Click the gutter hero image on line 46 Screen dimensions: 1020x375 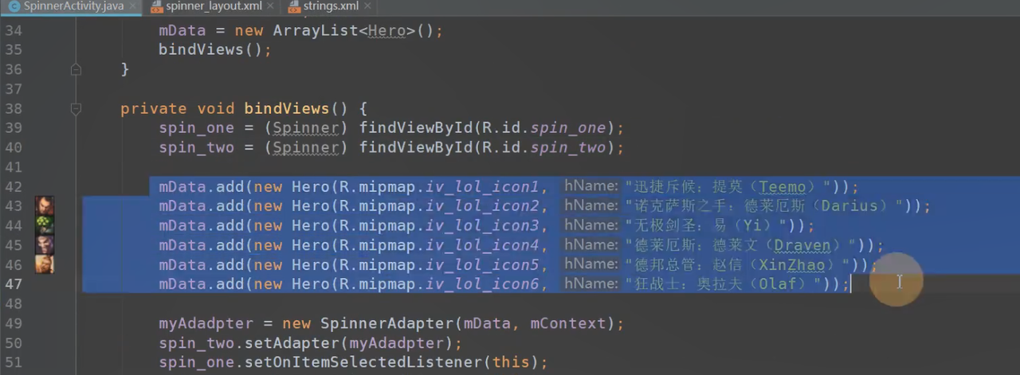coord(45,264)
